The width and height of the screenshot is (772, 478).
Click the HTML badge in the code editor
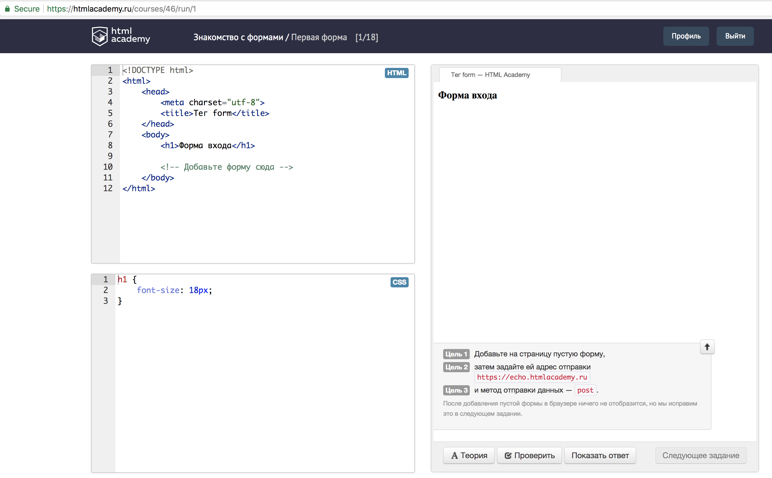click(x=396, y=73)
